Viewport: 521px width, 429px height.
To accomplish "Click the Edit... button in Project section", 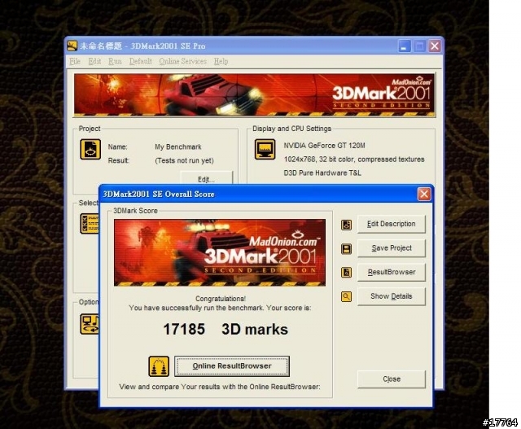I will [x=206, y=177].
